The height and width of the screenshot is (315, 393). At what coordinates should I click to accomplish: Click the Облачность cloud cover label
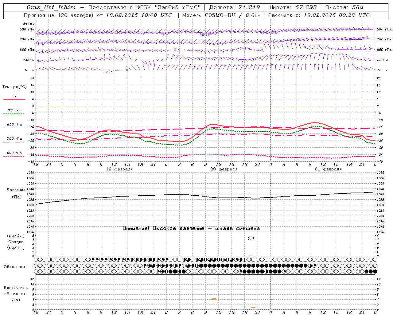16,267
